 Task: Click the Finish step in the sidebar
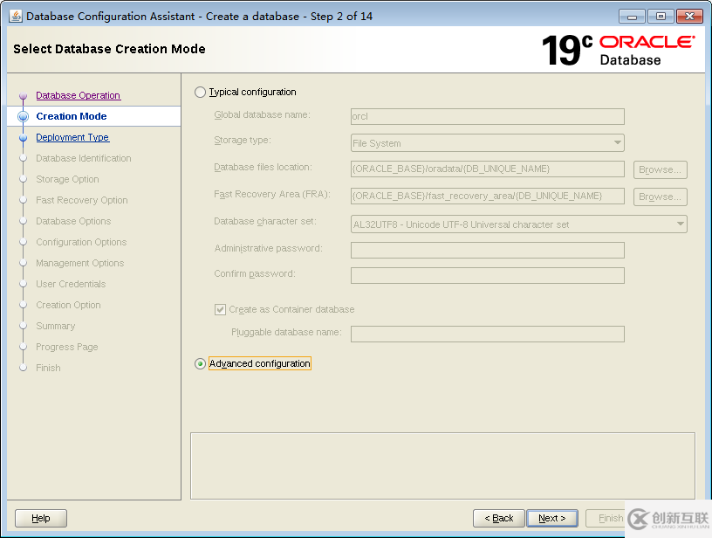tap(48, 368)
